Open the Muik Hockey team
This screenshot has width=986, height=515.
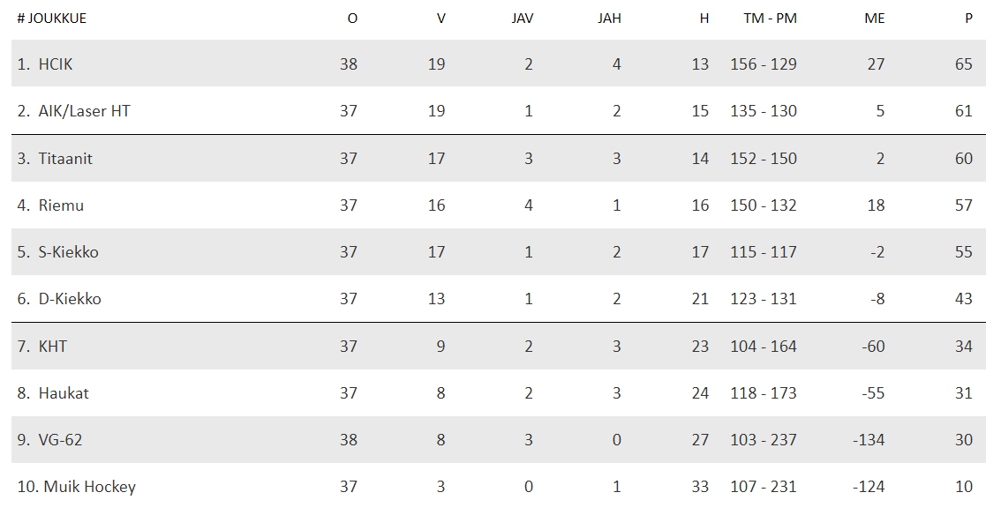pos(89,487)
